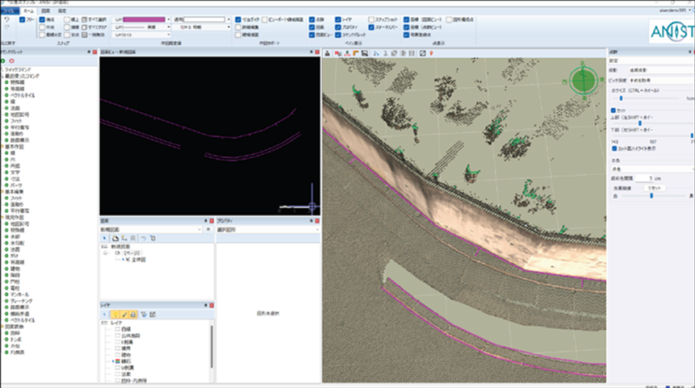Adjust the 上部 cut slider handle
This screenshot has height=388, width=695.
[640, 123]
